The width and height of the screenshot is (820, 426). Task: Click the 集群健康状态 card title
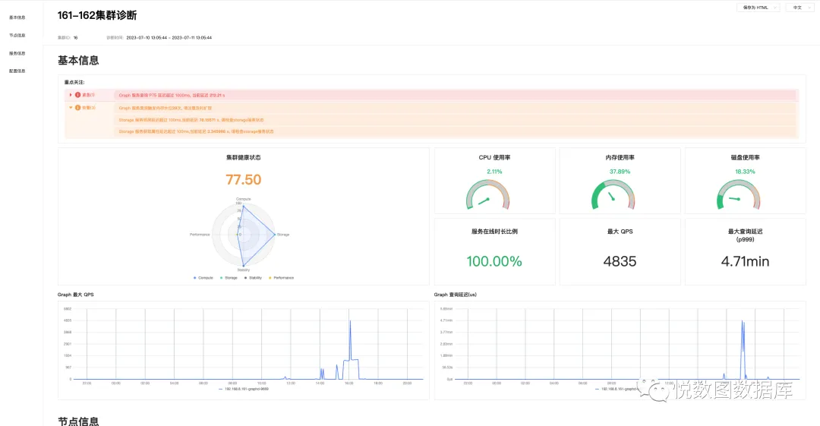[x=243, y=157]
